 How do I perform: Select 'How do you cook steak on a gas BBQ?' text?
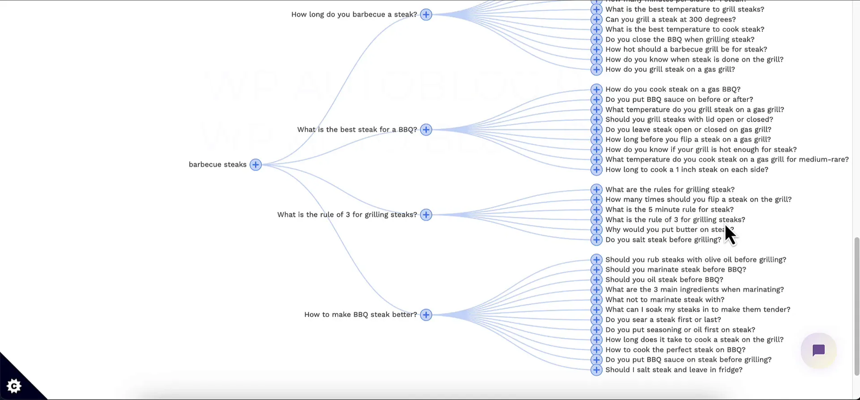click(673, 90)
